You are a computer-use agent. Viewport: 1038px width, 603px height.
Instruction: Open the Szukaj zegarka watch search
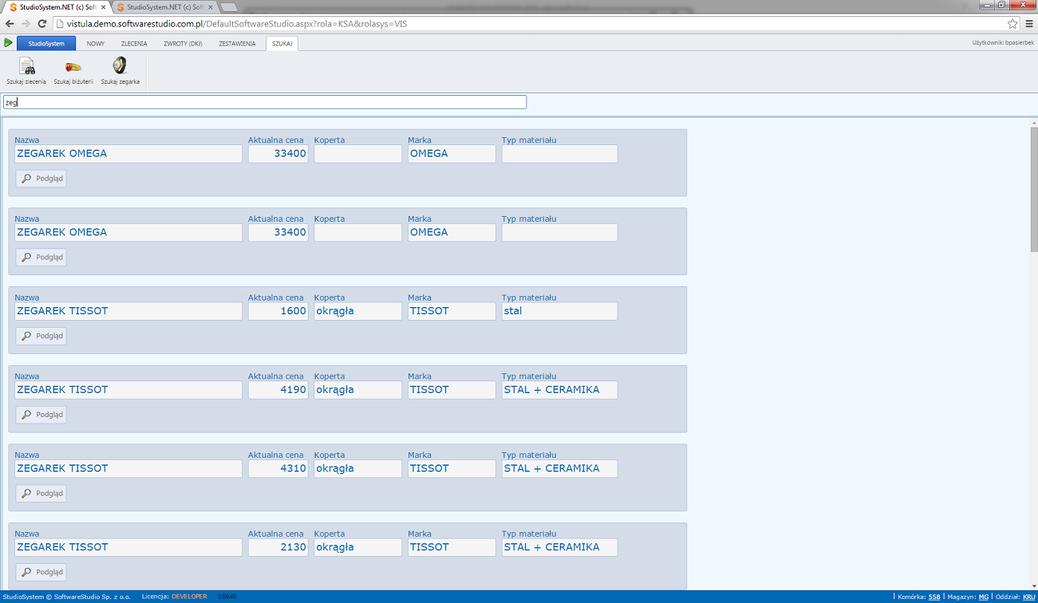click(x=120, y=71)
